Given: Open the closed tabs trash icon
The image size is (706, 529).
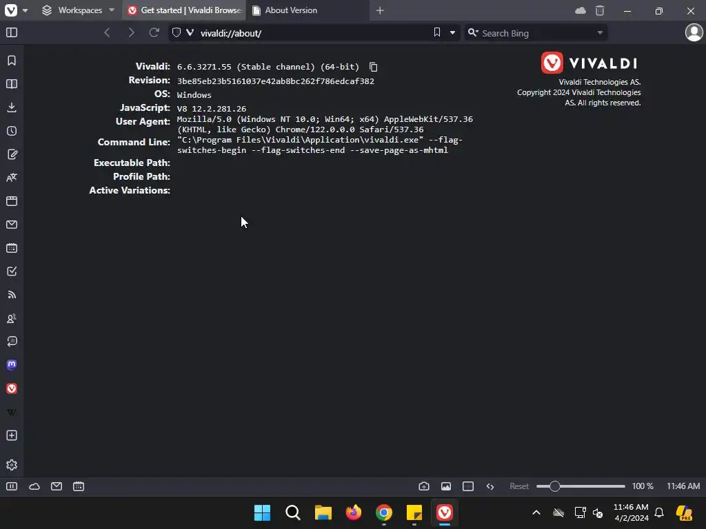Looking at the screenshot, I should [600, 10].
